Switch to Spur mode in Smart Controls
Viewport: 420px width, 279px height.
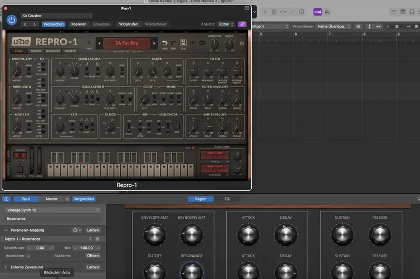[x=26, y=199]
